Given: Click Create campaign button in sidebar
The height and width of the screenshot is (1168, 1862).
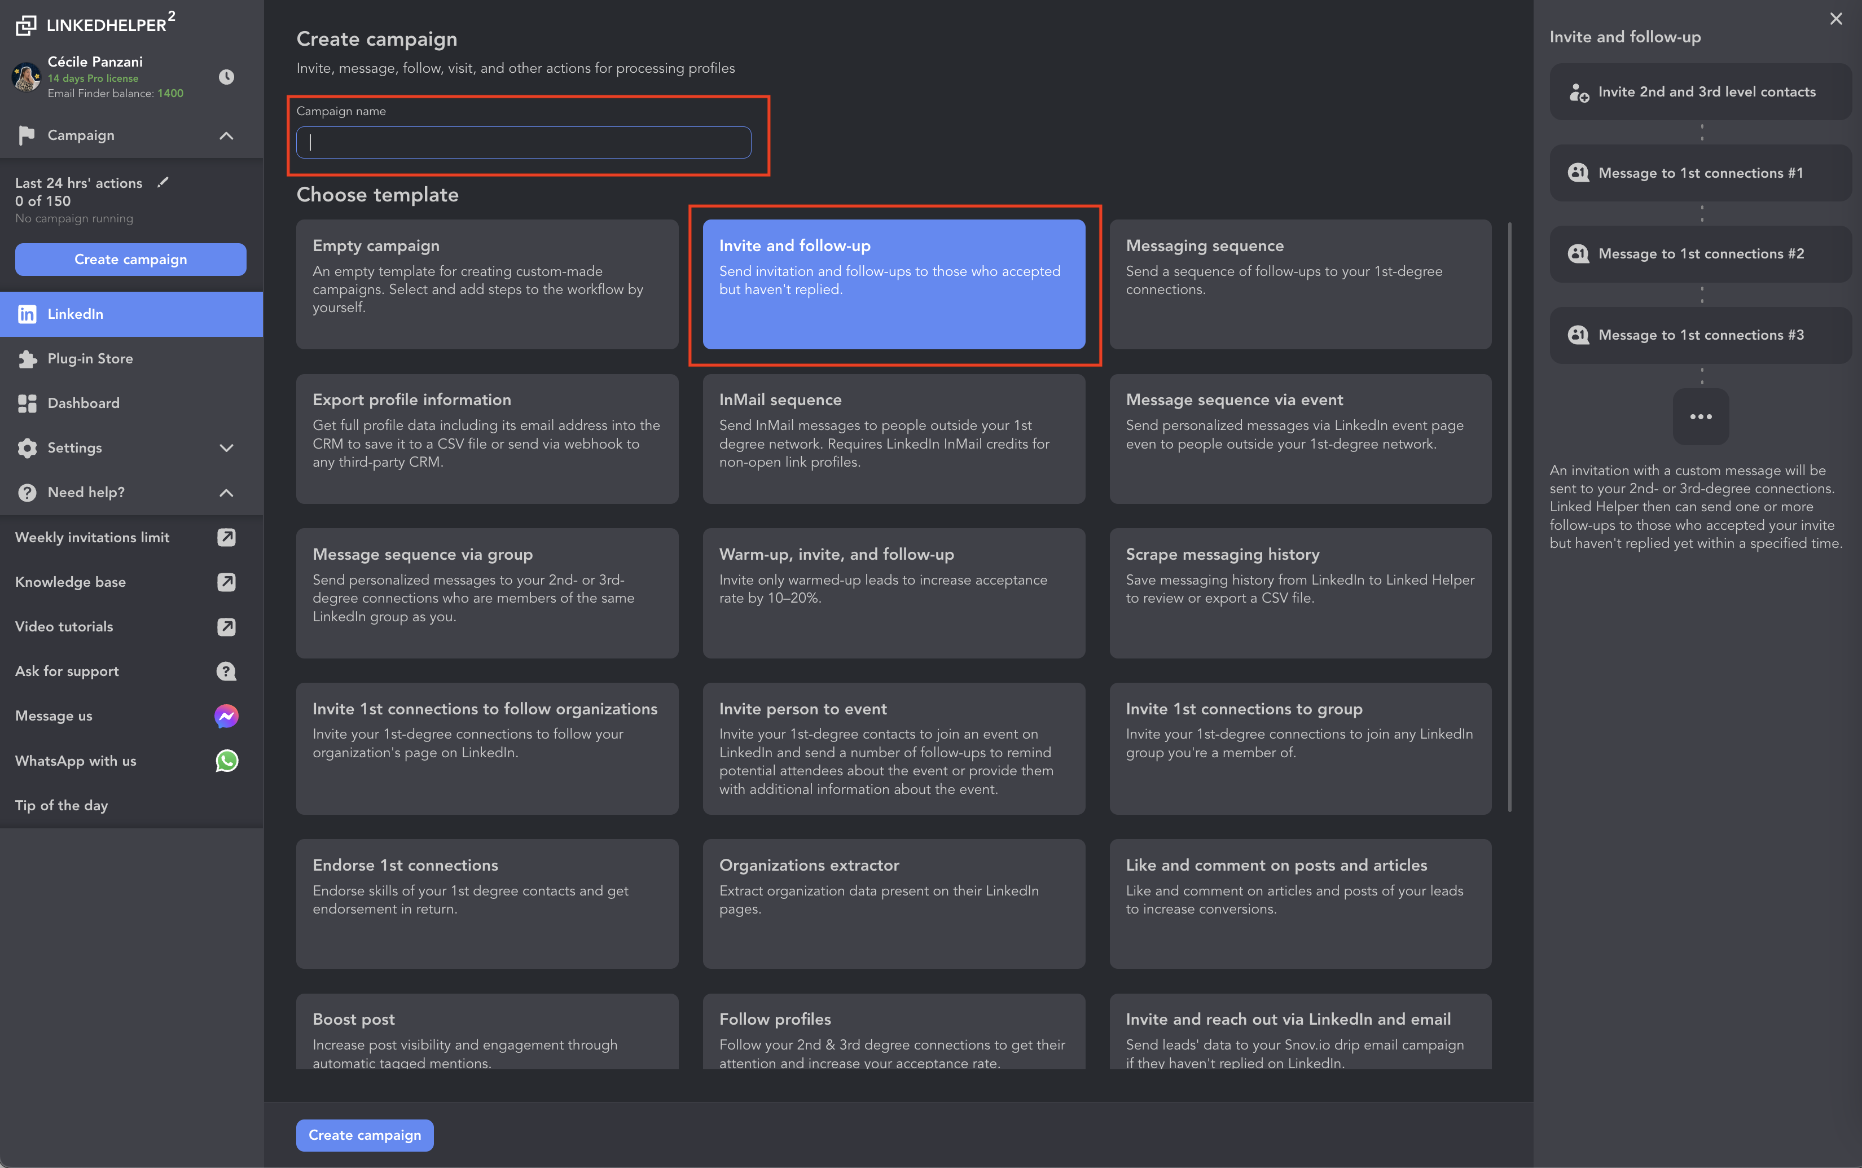Looking at the screenshot, I should pyautogui.click(x=130, y=258).
